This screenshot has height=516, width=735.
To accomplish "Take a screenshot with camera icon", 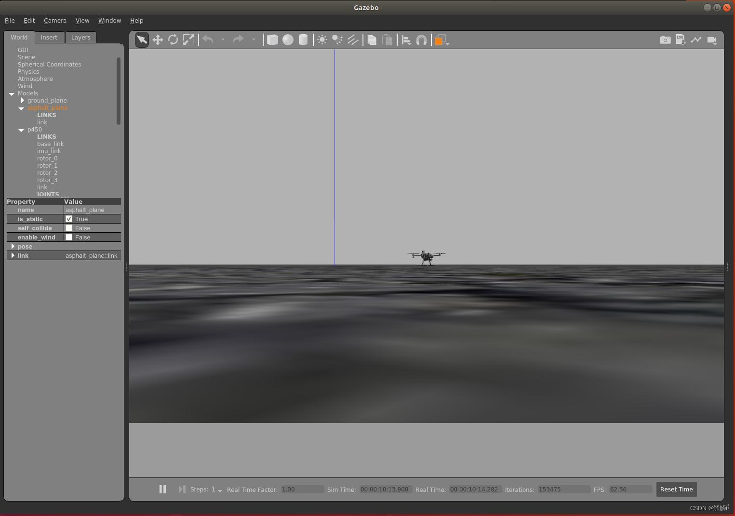I will [665, 40].
